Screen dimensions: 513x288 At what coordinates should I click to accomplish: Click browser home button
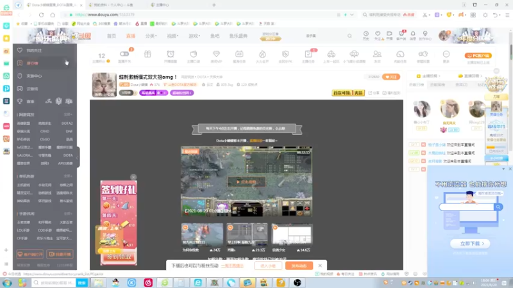tap(53, 15)
